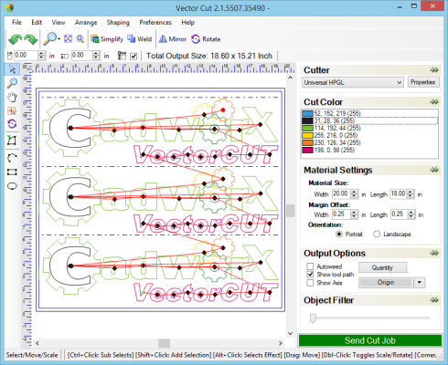Select the arrow Select/Move tool
The width and height of the screenshot is (448, 365).
coord(12,69)
